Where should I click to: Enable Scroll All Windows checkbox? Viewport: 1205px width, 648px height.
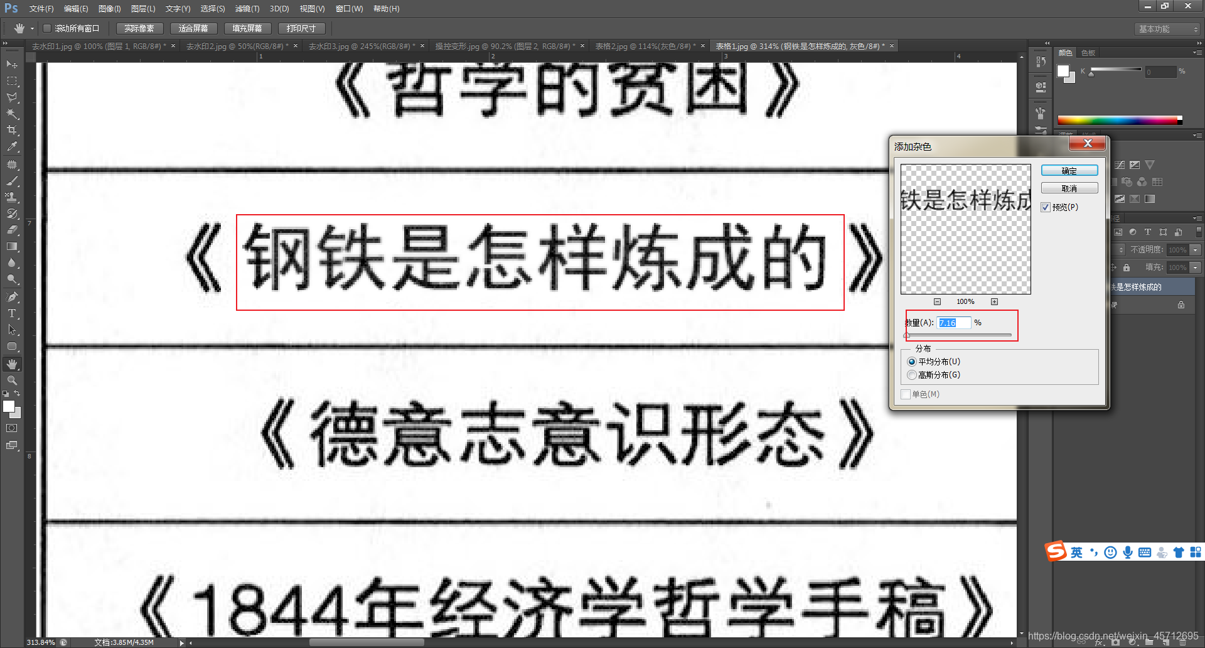click(x=46, y=28)
